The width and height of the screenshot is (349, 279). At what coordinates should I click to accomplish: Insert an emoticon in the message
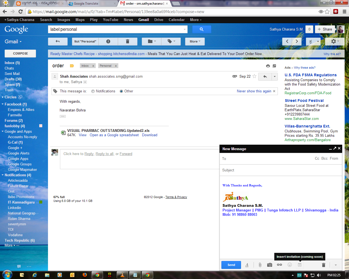pos(290,265)
